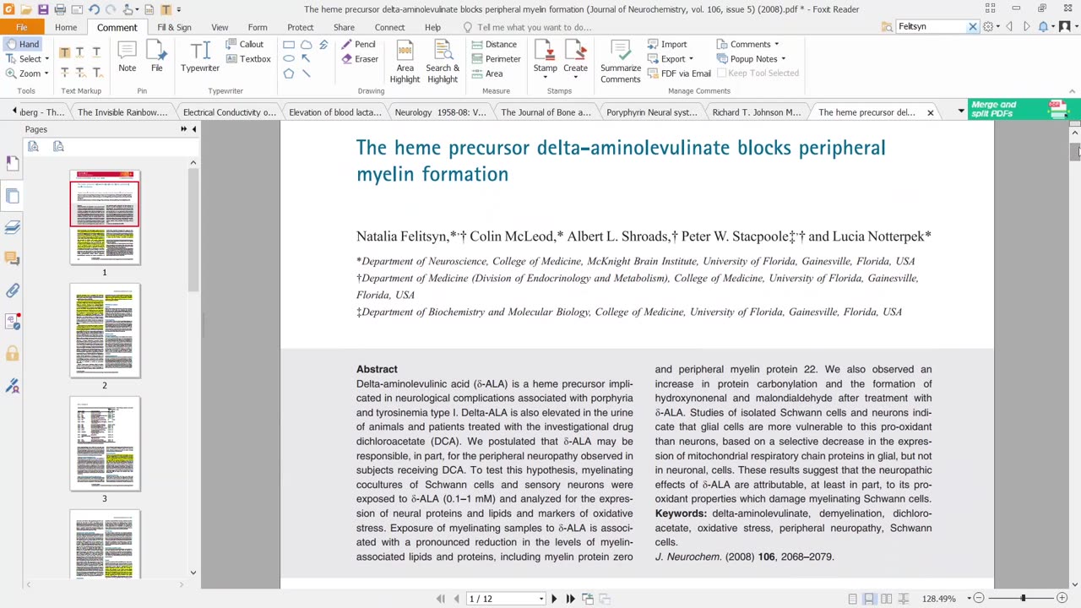Viewport: 1081px width, 608px height.
Task: Select the Pencil drawing tool
Action: (x=359, y=44)
